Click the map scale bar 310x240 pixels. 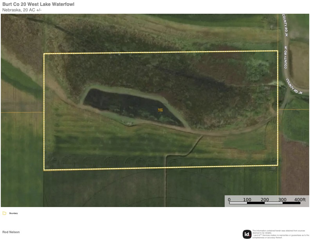(x=264, y=203)
